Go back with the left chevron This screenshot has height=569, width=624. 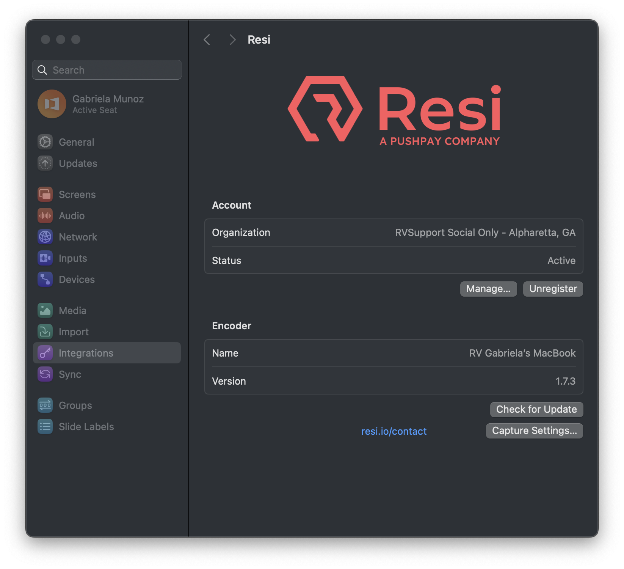(207, 39)
